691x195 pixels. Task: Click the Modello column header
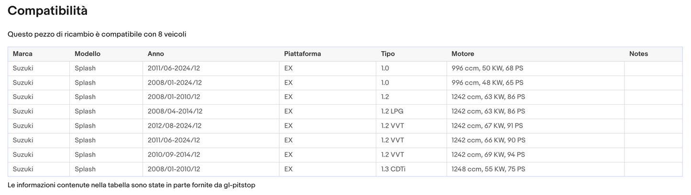tap(88, 54)
